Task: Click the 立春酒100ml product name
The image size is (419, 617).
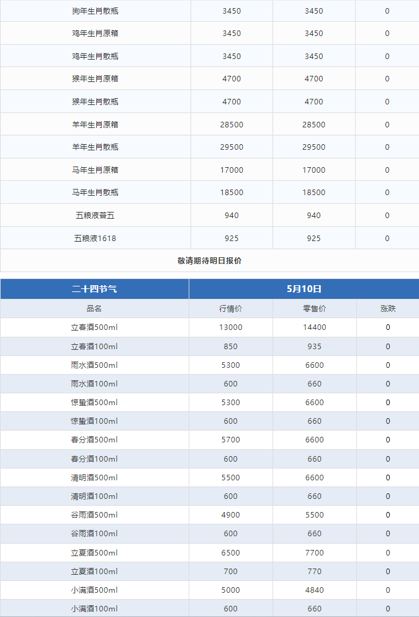Action: [94, 347]
